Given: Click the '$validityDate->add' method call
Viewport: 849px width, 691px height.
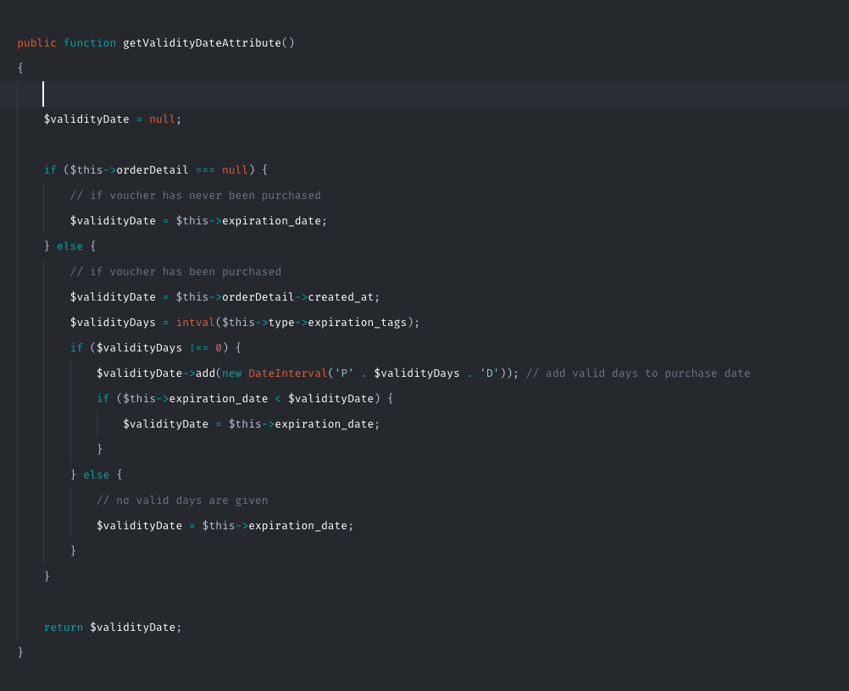Looking at the screenshot, I should coord(156,373).
